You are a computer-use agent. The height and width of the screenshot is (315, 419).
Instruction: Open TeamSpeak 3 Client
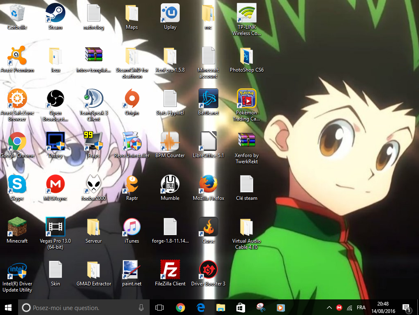click(x=93, y=98)
